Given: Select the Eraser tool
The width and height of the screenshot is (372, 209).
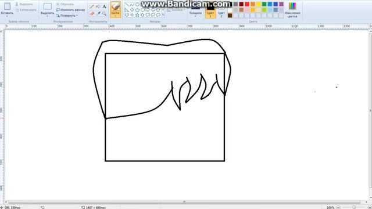Looking at the screenshot, I should click(x=92, y=13).
